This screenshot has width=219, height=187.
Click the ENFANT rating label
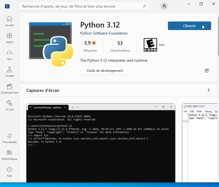point(162,45)
